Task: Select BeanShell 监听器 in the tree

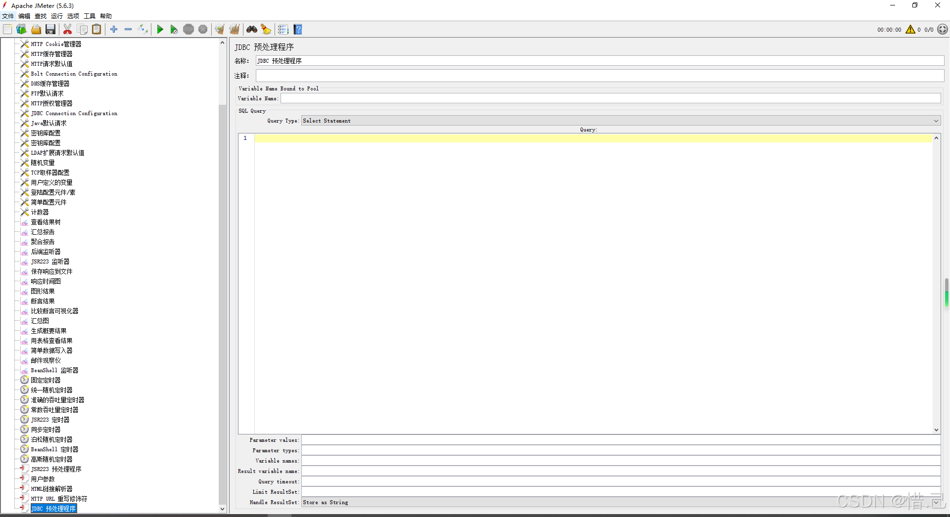Action: point(54,370)
